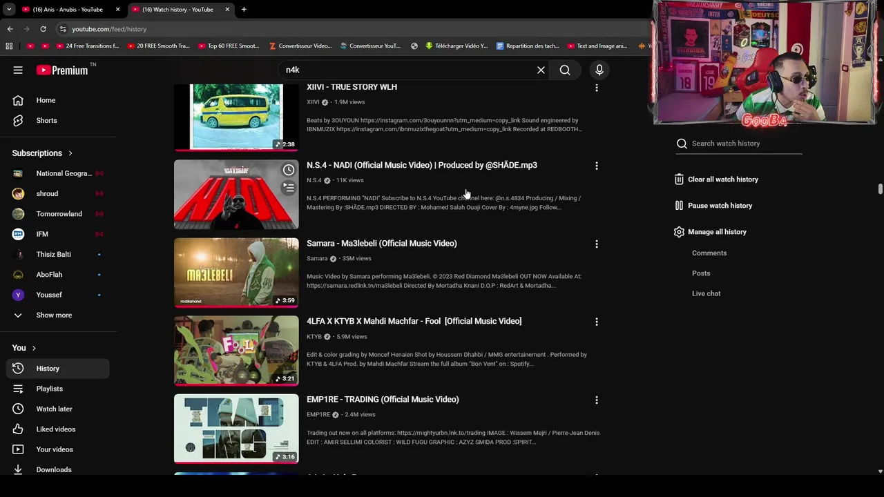Open more actions for EMP1RE TRADING video
The width and height of the screenshot is (884, 497).
[x=597, y=400]
